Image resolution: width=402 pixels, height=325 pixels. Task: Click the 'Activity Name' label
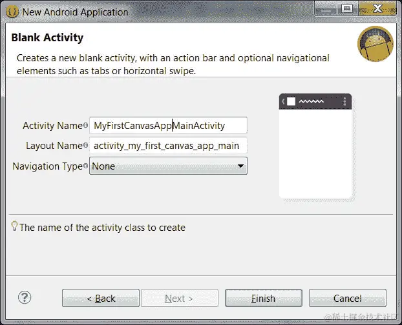(52, 126)
